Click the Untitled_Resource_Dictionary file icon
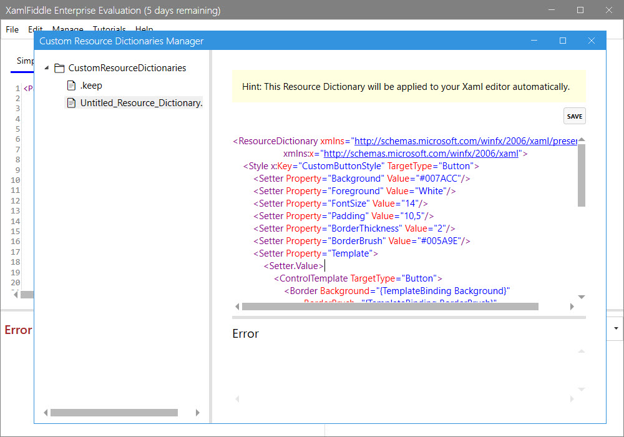Viewport: 624px width, 437px height. click(72, 103)
